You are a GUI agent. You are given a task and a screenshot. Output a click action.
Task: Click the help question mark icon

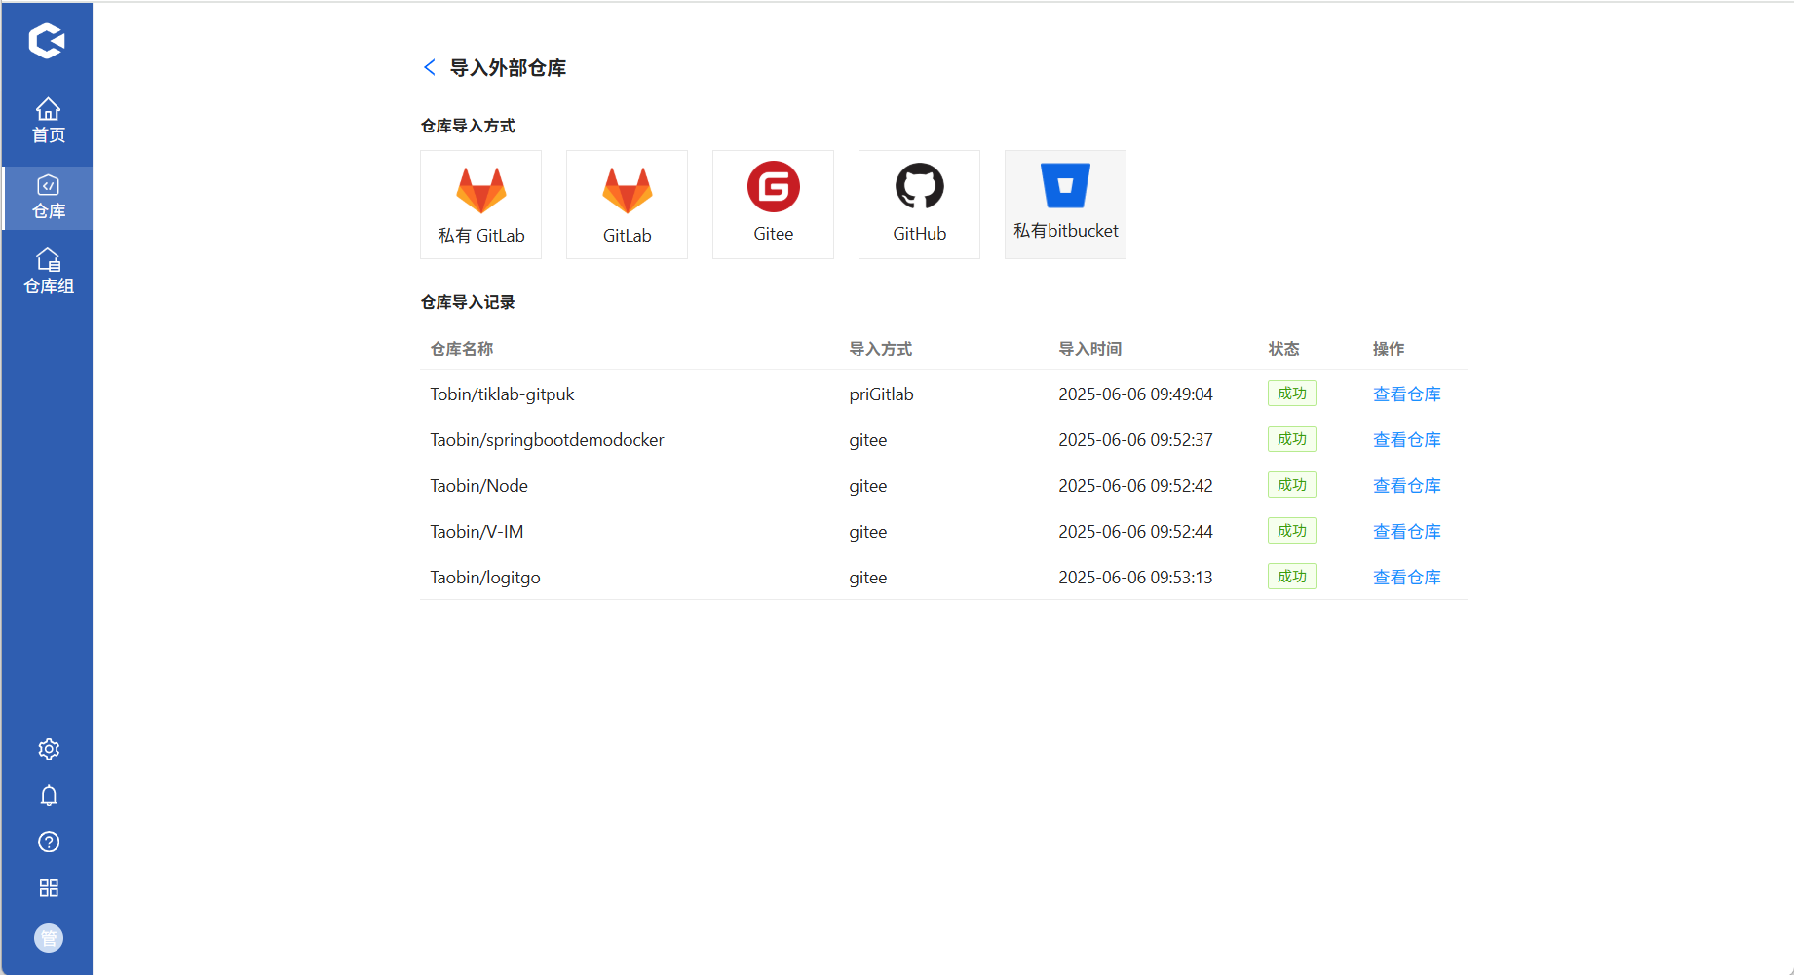tap(48, 842)
